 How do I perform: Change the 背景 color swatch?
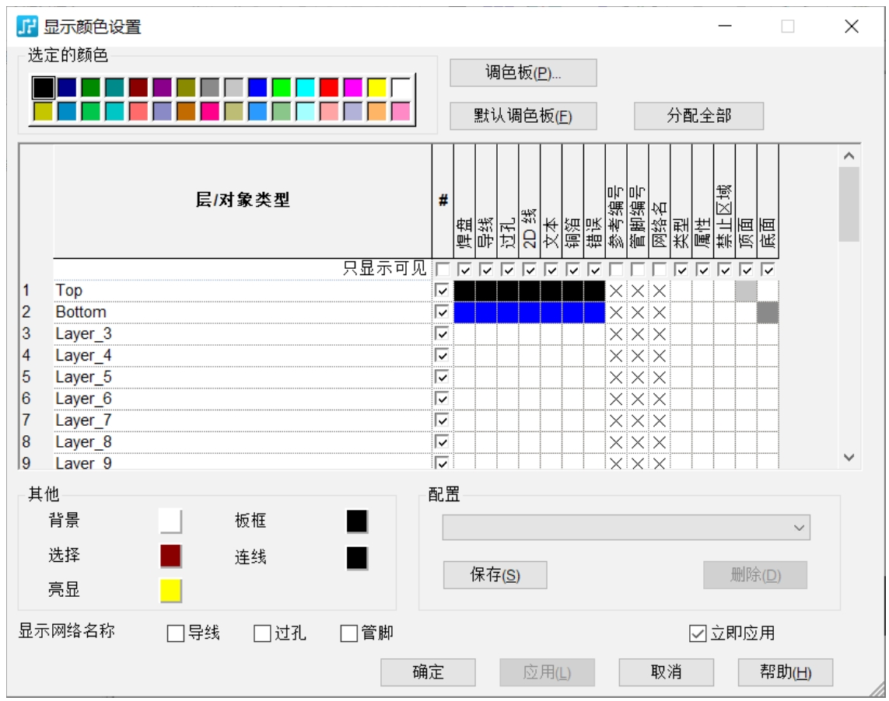point(170,521)
